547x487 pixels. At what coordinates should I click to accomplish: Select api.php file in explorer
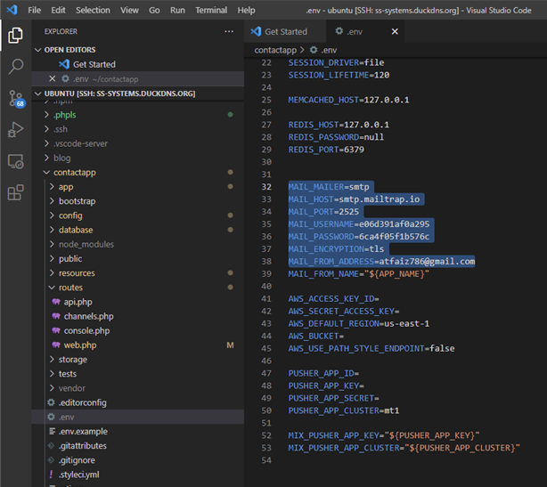point(78,302)
